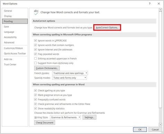This screenshot has width=164, height=134.
Task: Close the Word Options dialog
Action: [159, 4]
